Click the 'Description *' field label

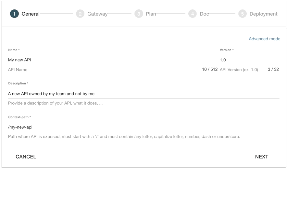pos(18,83)
